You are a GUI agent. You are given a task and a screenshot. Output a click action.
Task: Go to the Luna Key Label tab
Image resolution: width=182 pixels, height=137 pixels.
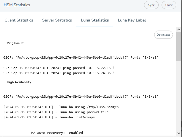click(132, 20)
